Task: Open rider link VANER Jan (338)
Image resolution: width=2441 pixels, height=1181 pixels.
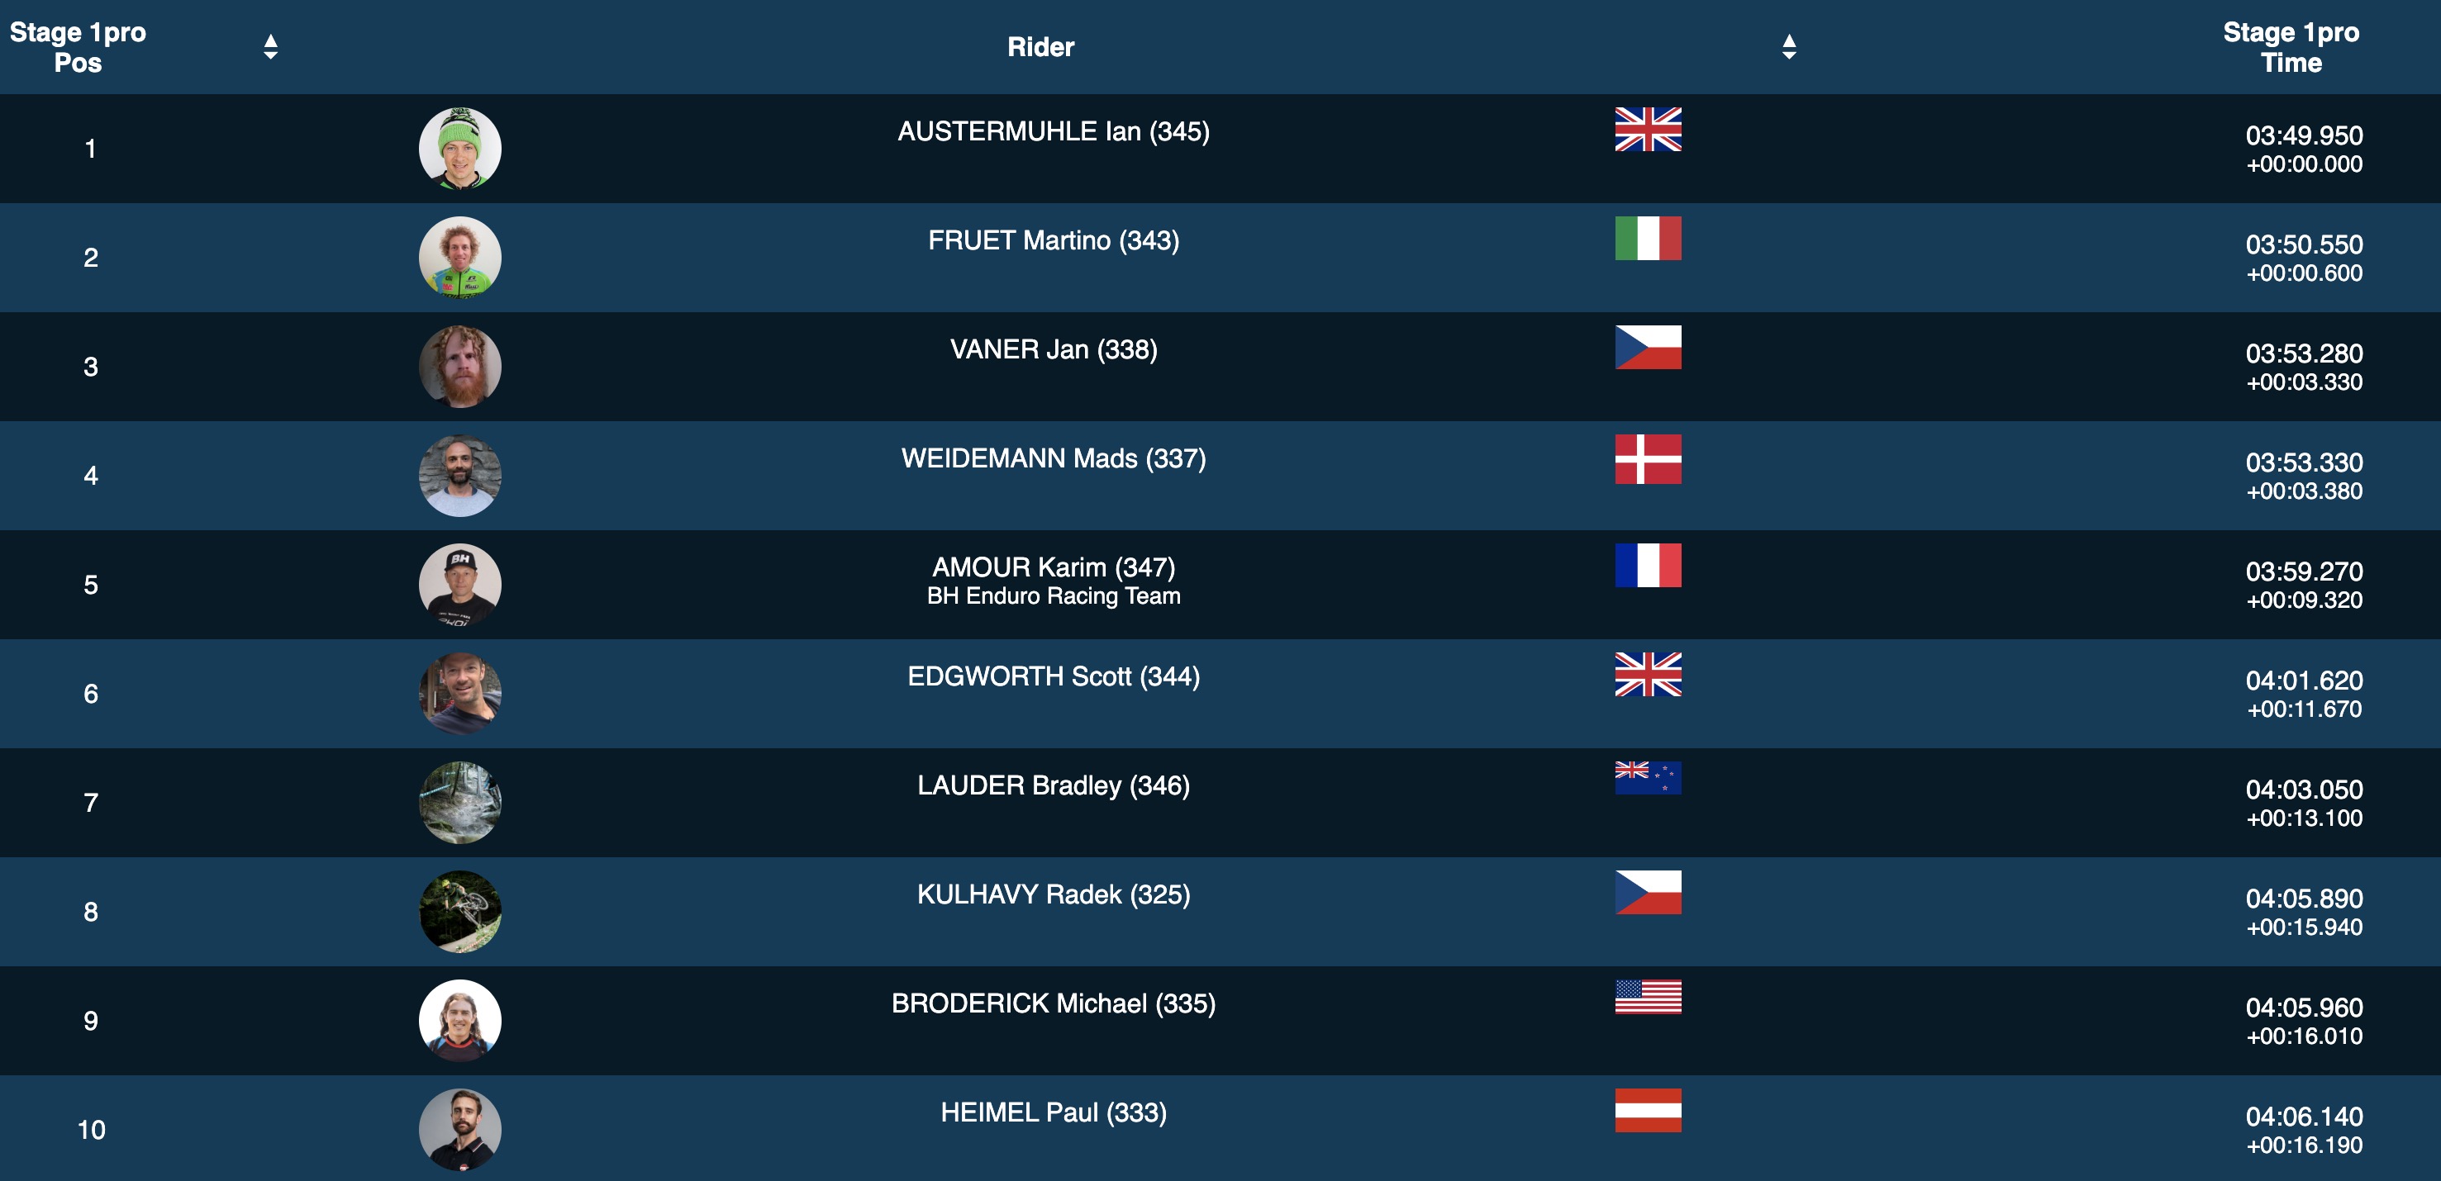Action: pos(1053,349)
